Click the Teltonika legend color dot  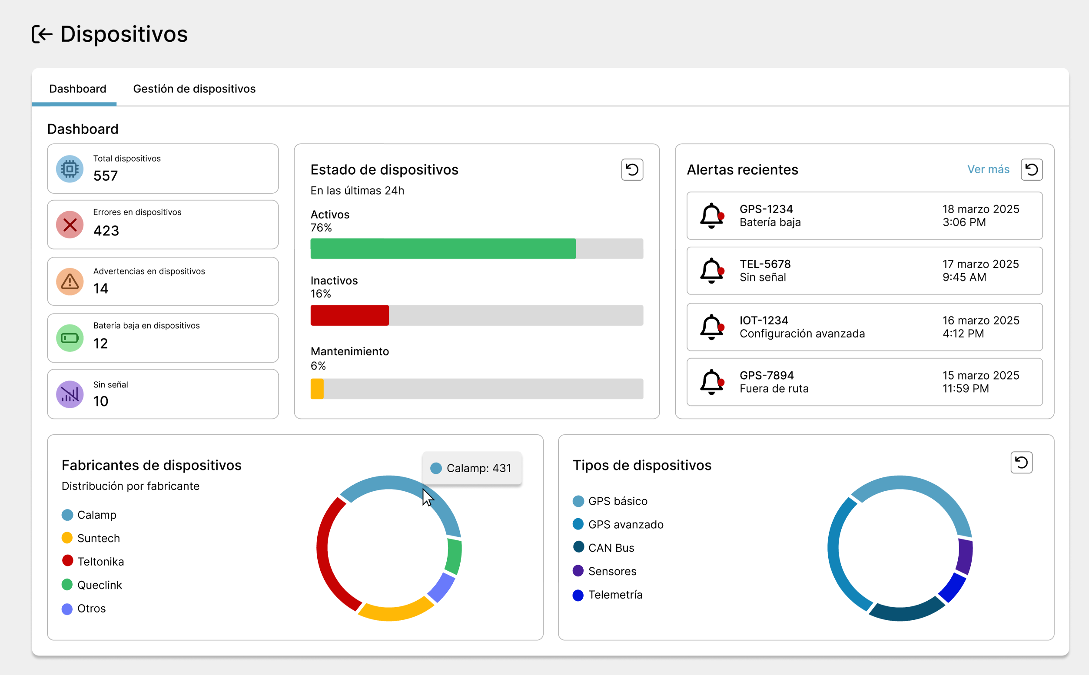(x=67, y=561)
